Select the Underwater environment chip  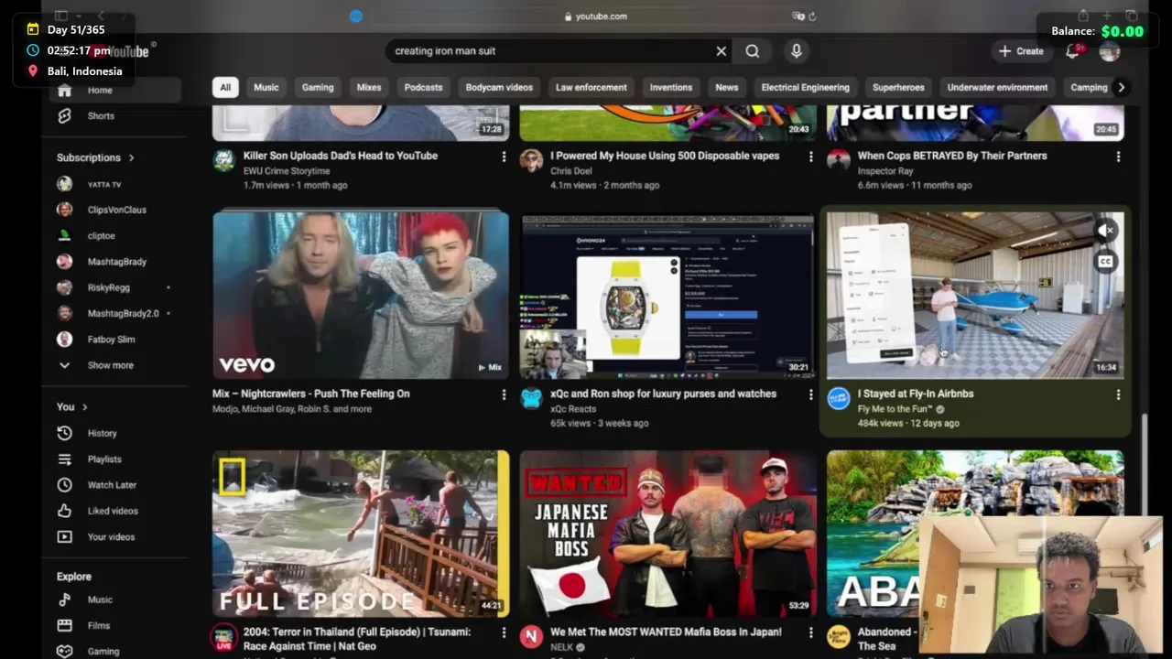(x=997, y=88)
